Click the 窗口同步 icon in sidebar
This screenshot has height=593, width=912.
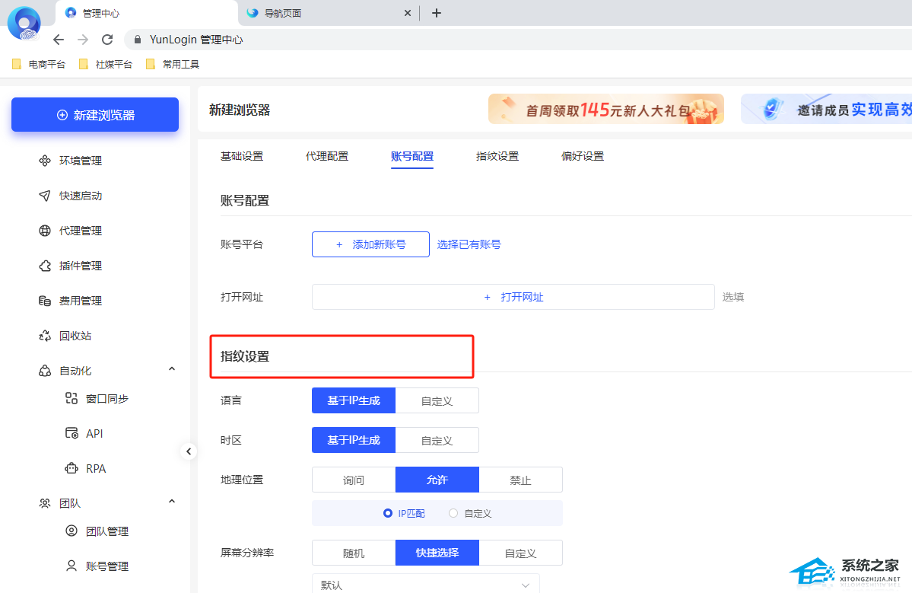tap(71, 398)
